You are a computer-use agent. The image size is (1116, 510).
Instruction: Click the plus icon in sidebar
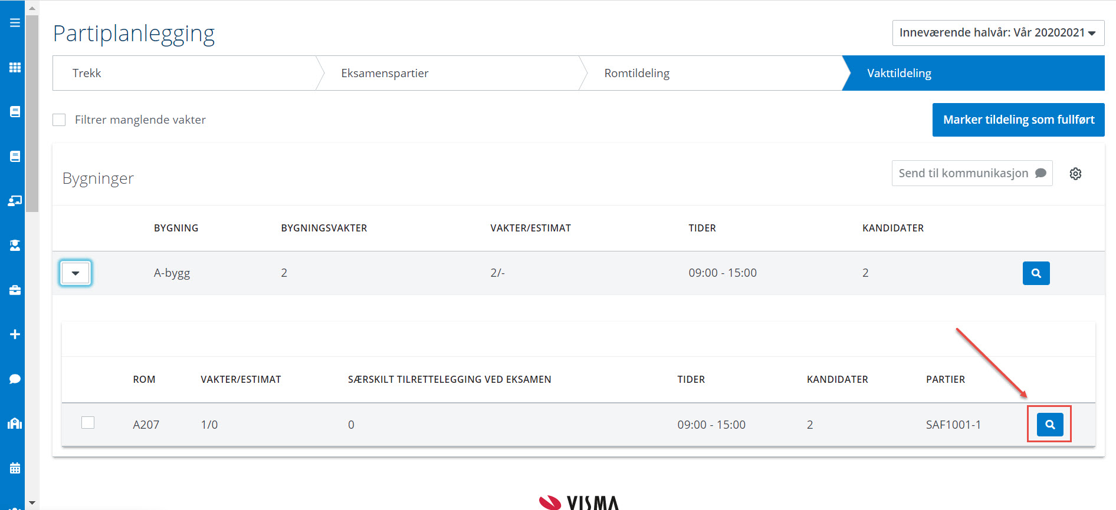click(x=15, y=335)
